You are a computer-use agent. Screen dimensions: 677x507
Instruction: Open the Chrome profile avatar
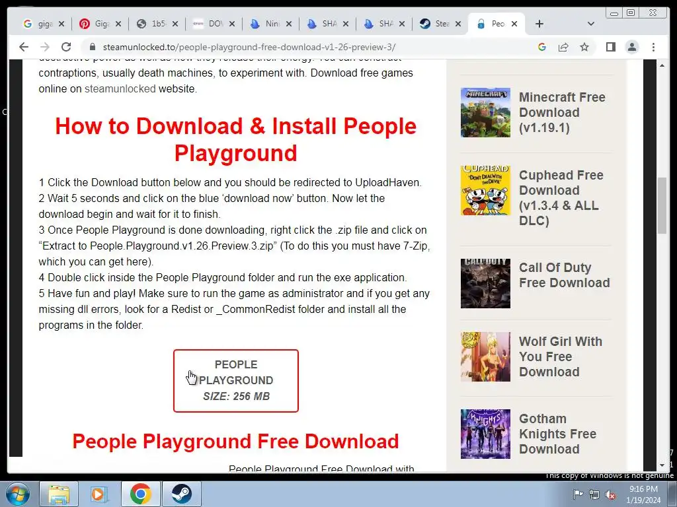(x=631, y=47)
